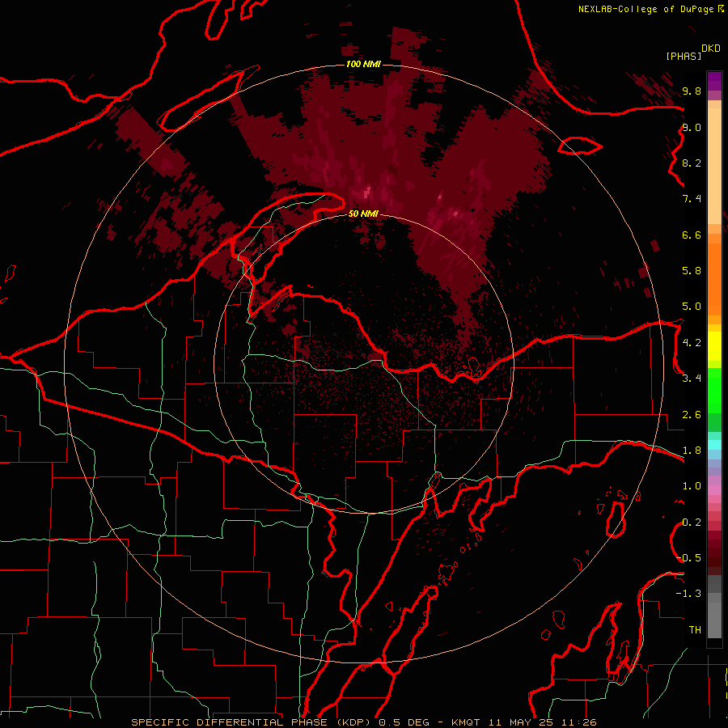Click the 11 MAY 25 11:26 timestamp

point(542,722)
